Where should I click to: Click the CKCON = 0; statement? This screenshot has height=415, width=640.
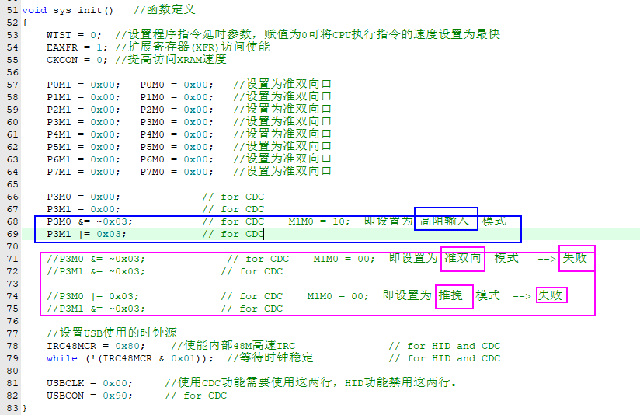coord(77,60)
